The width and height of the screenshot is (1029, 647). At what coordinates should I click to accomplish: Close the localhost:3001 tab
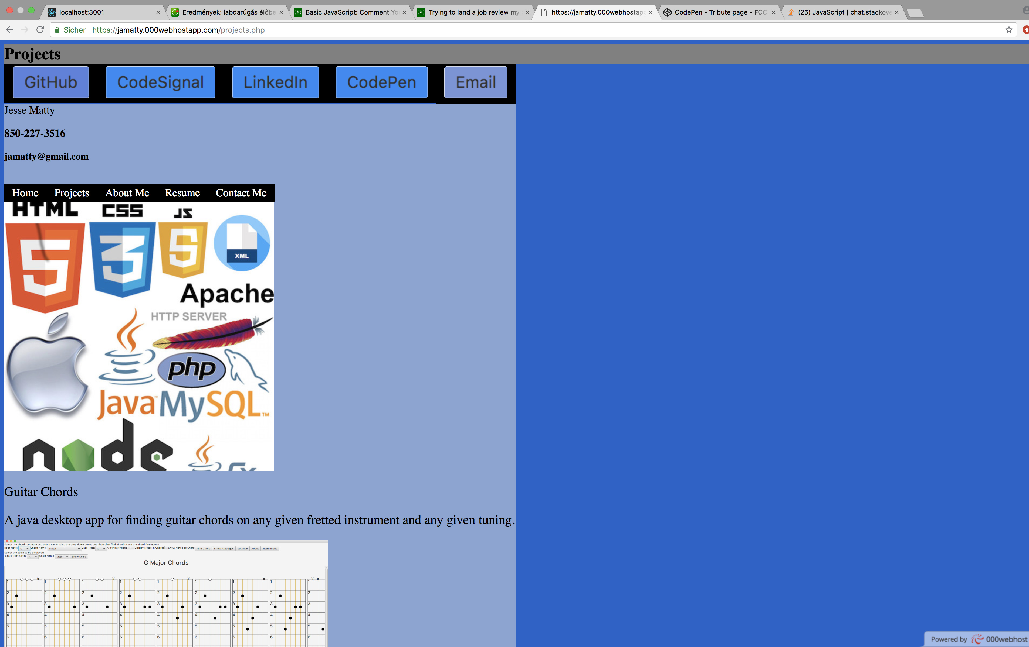pyautogui.click(x=158, y=12)
